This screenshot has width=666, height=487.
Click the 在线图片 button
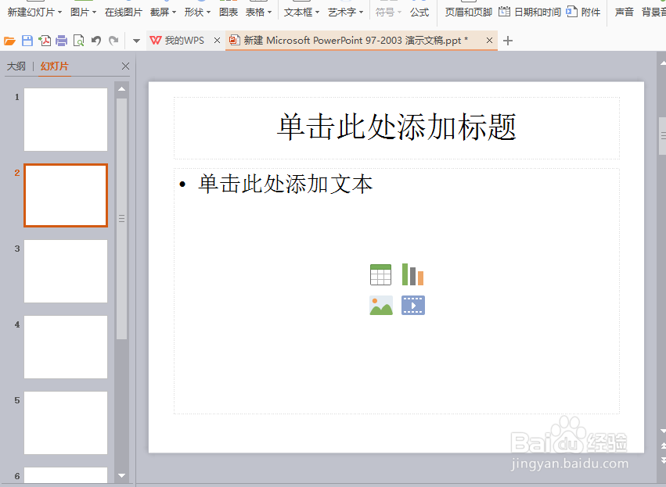click(123, 13)
